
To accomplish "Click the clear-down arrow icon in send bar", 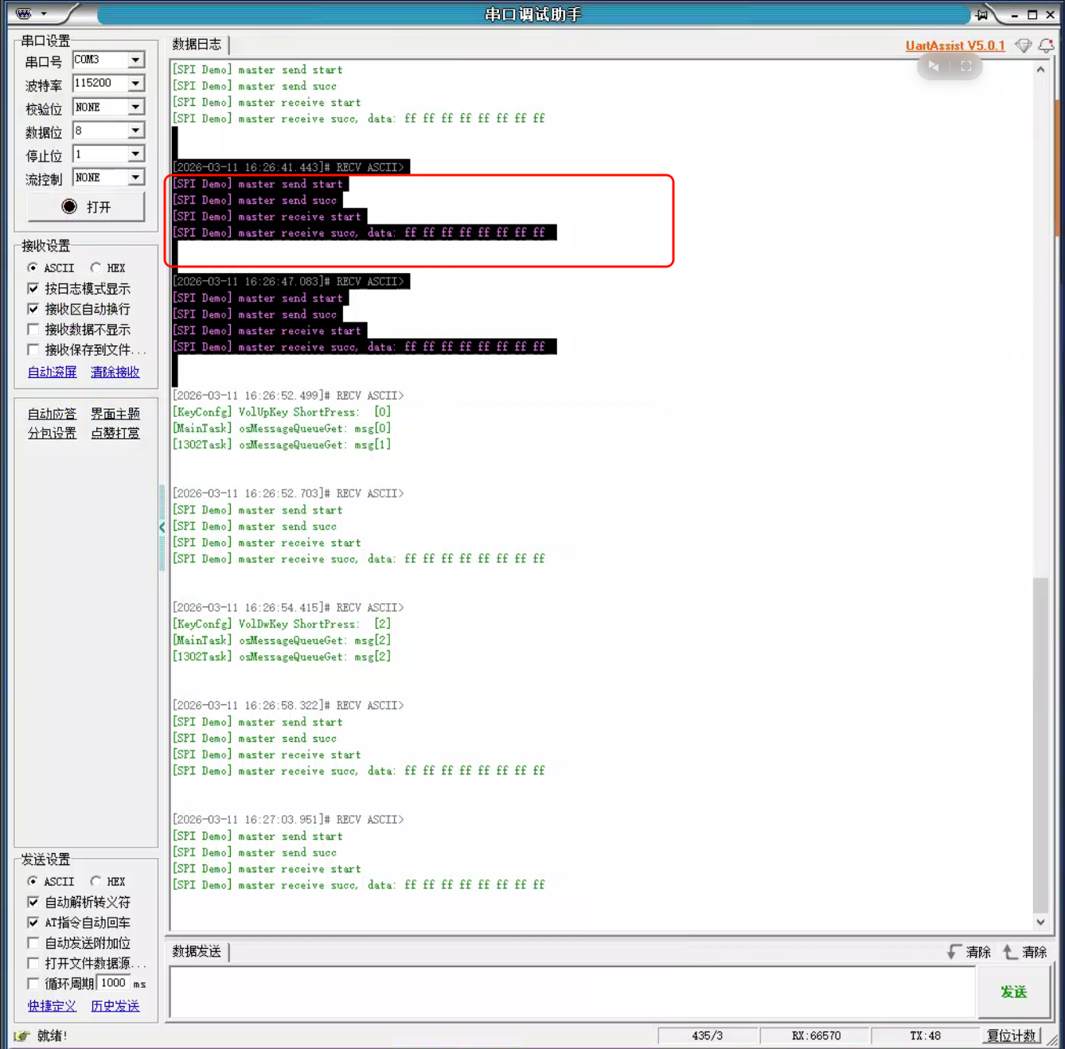I will pyautogui.click(x=954, y=952).
